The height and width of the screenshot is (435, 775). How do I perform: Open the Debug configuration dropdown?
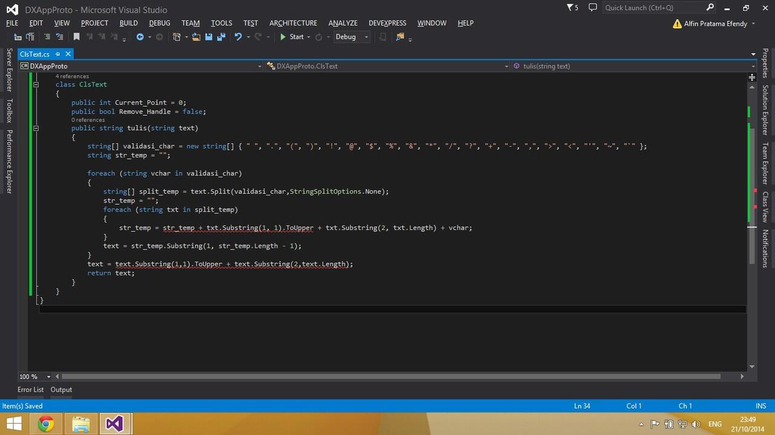[x=366, y=37]
